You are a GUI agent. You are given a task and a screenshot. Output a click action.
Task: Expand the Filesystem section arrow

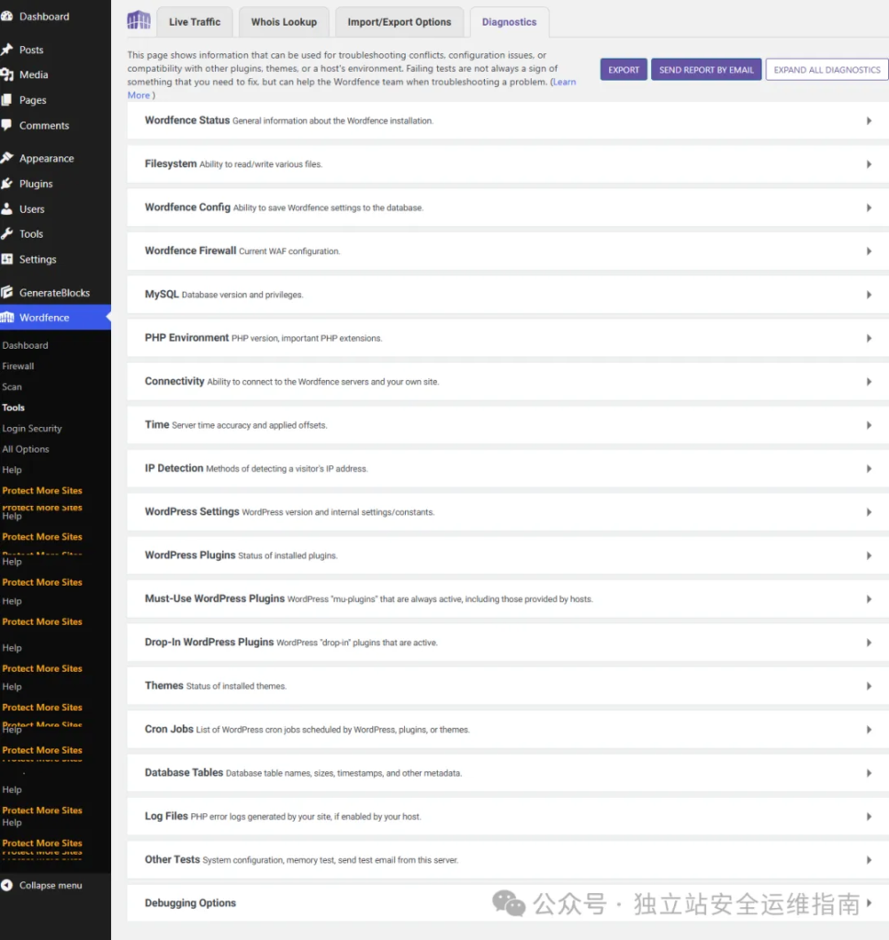[869, 164]
